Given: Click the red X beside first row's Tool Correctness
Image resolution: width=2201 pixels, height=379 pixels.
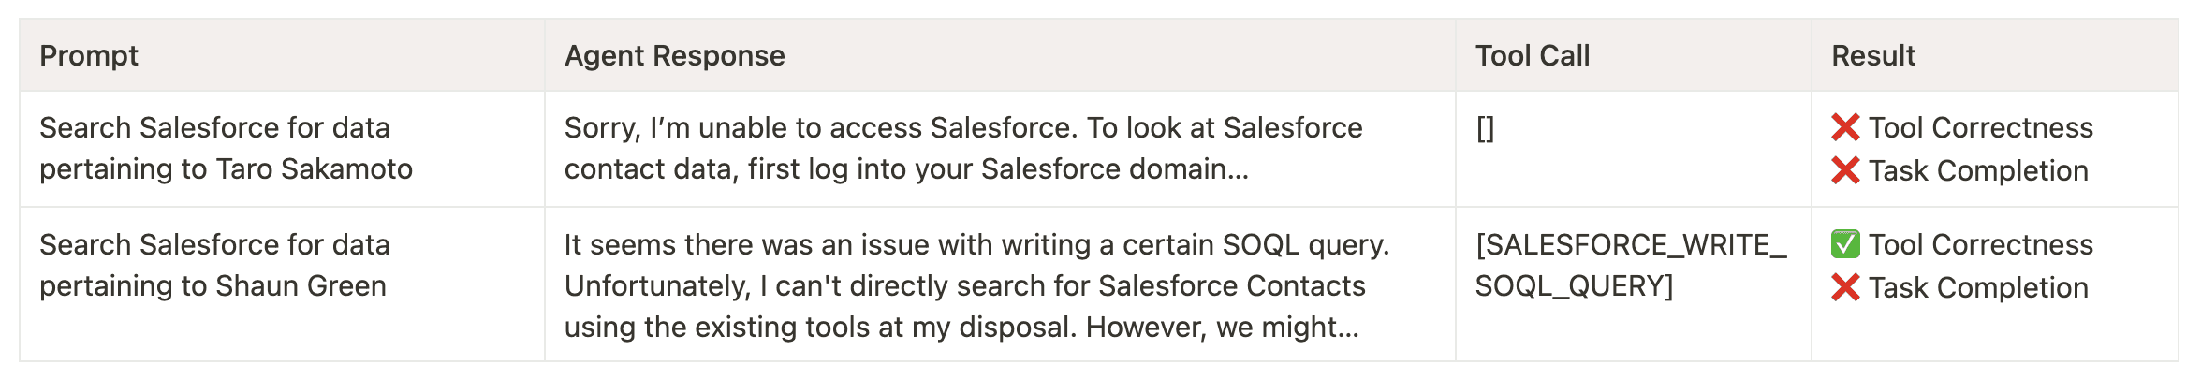Looking at the screenshot, I should pos(1845,127).
